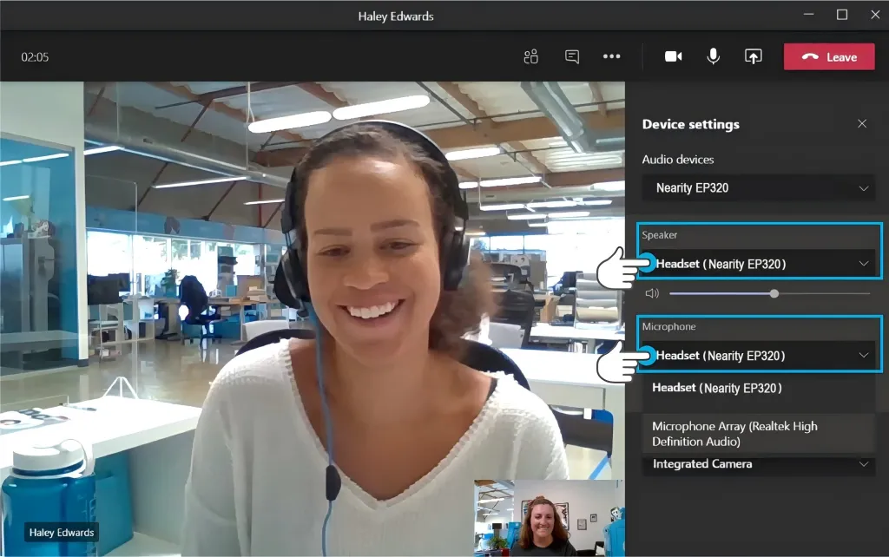Open the Microphone device dropdown
The height and width of the screenshot is (557, 889).
[759, 356]
